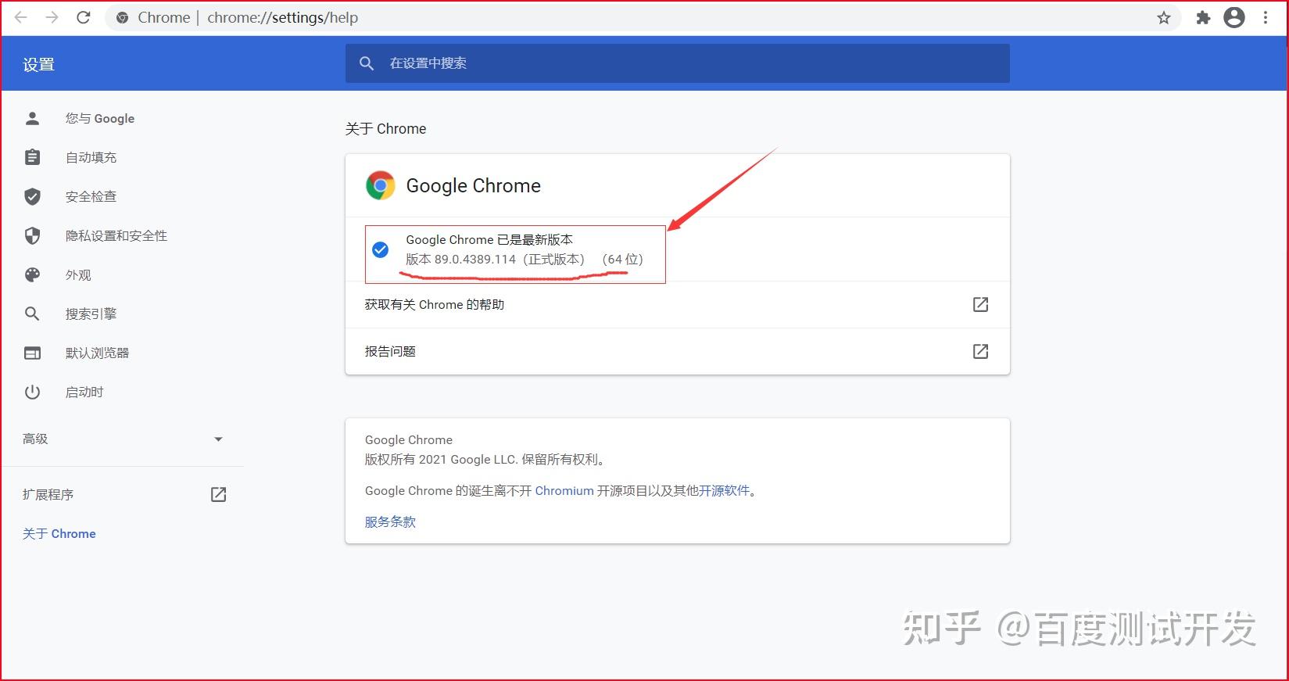The image size is (1289, 681).
Task: Click the 设置 header title
Action: 38,64
